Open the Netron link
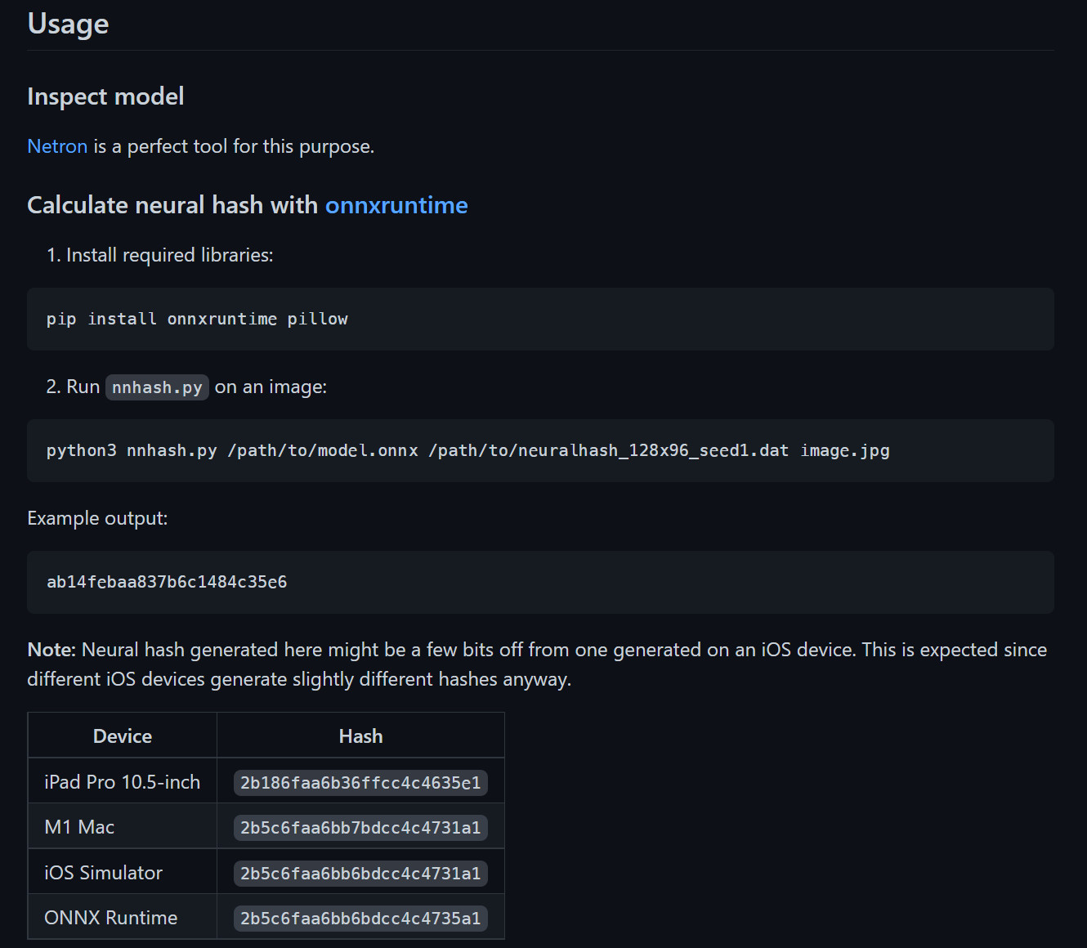 pos(57,146)
